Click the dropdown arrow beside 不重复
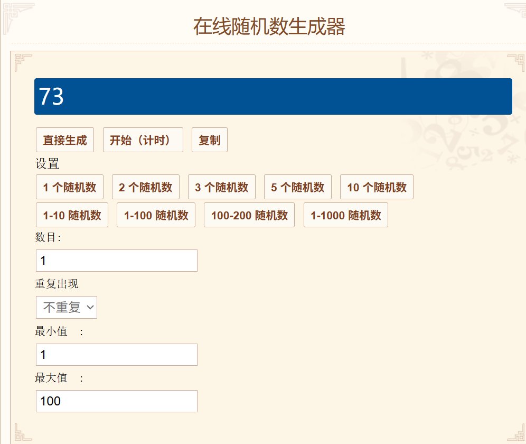 tap(91, 307)
